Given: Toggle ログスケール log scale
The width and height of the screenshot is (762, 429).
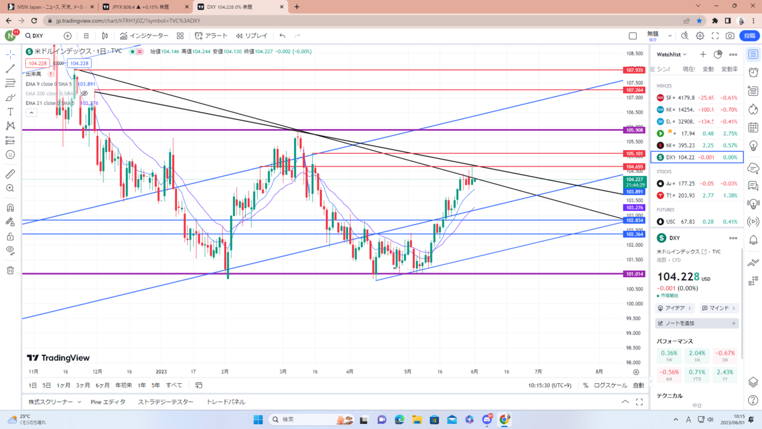Looking at the screenshot, I should click(x=610, y=385).
